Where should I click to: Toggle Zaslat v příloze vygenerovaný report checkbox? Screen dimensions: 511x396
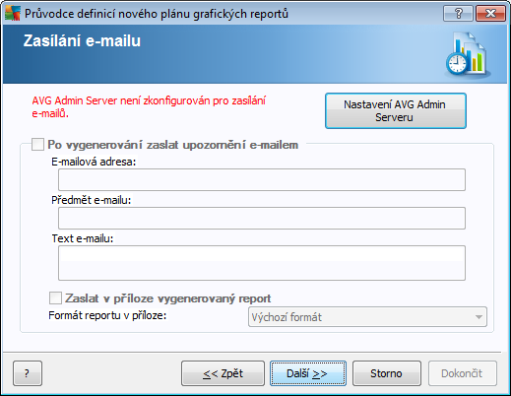click(55, 298)
